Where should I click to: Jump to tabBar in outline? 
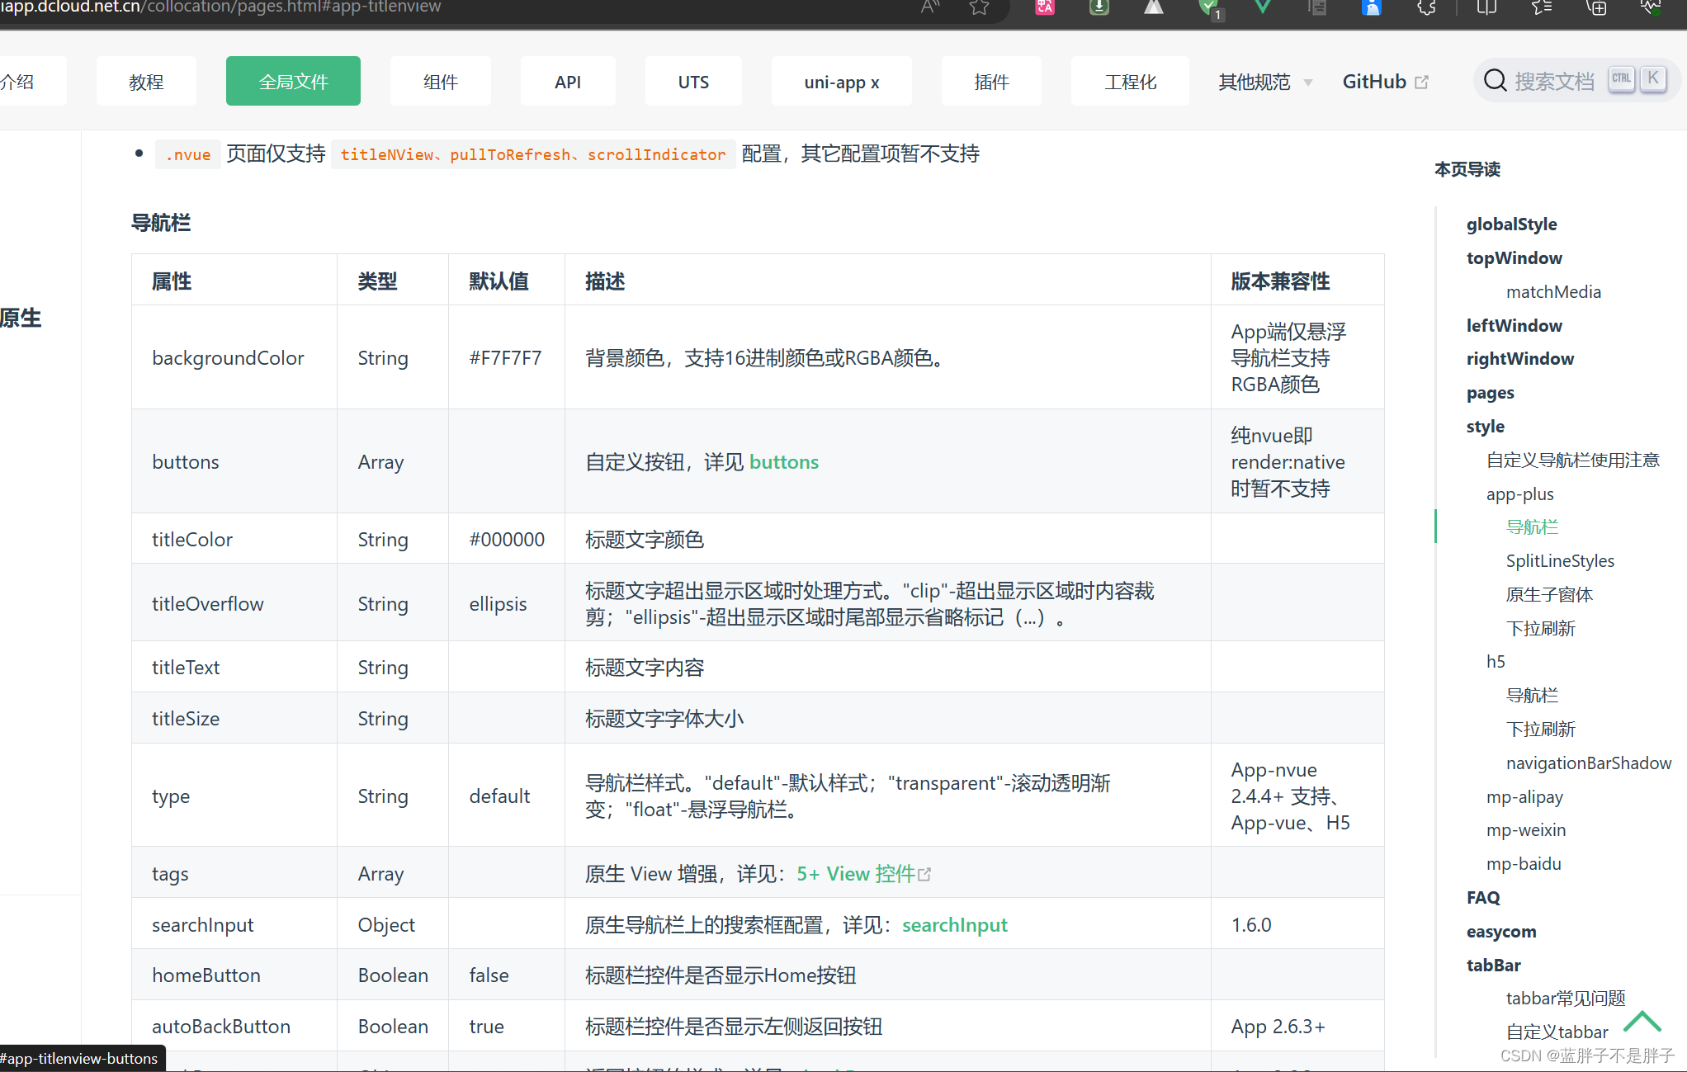[x=1493, y=965]
